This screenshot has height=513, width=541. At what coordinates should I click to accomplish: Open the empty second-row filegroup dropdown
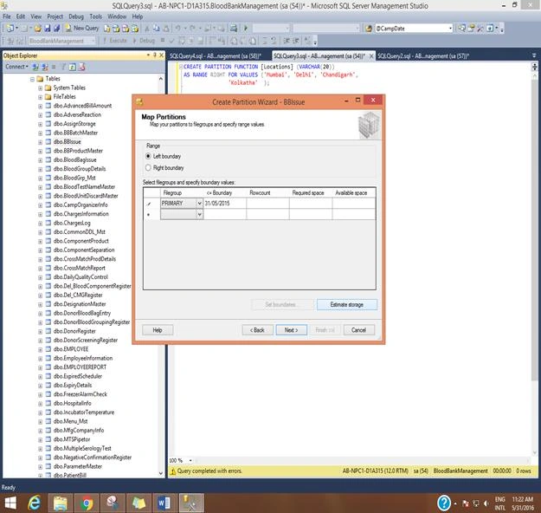click(199, 215)
